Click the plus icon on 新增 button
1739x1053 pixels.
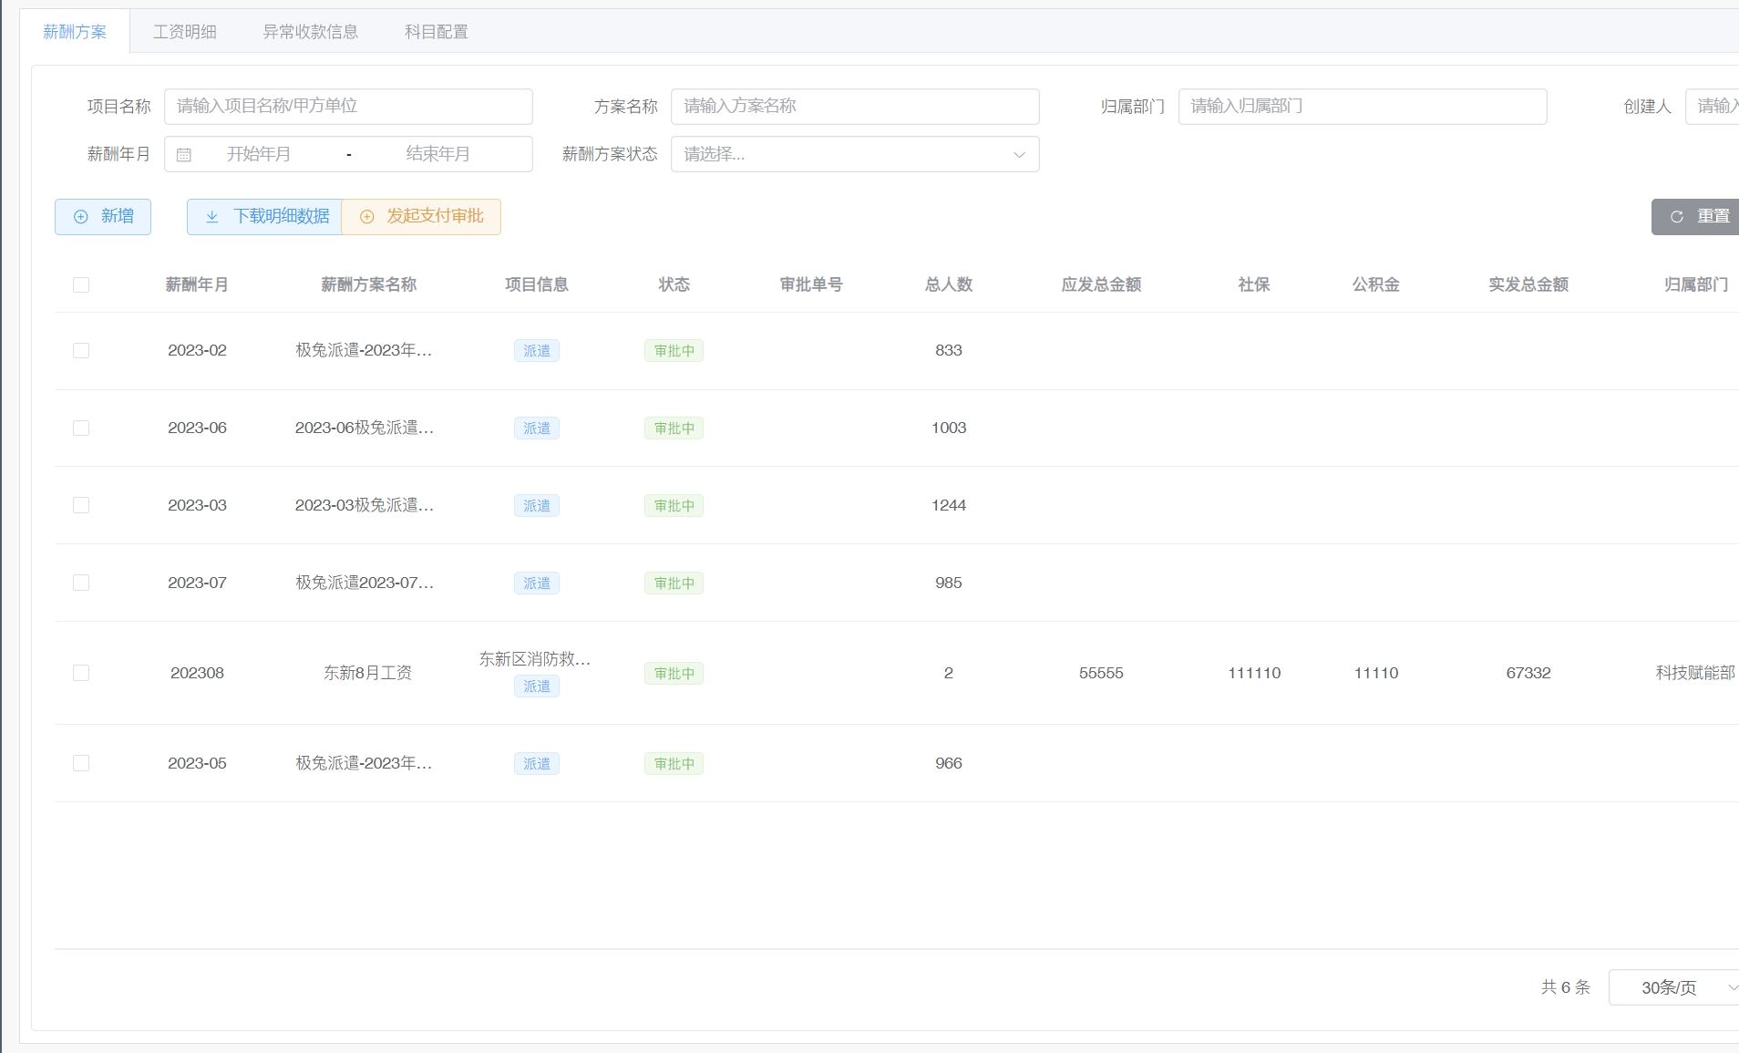point(81,217)
